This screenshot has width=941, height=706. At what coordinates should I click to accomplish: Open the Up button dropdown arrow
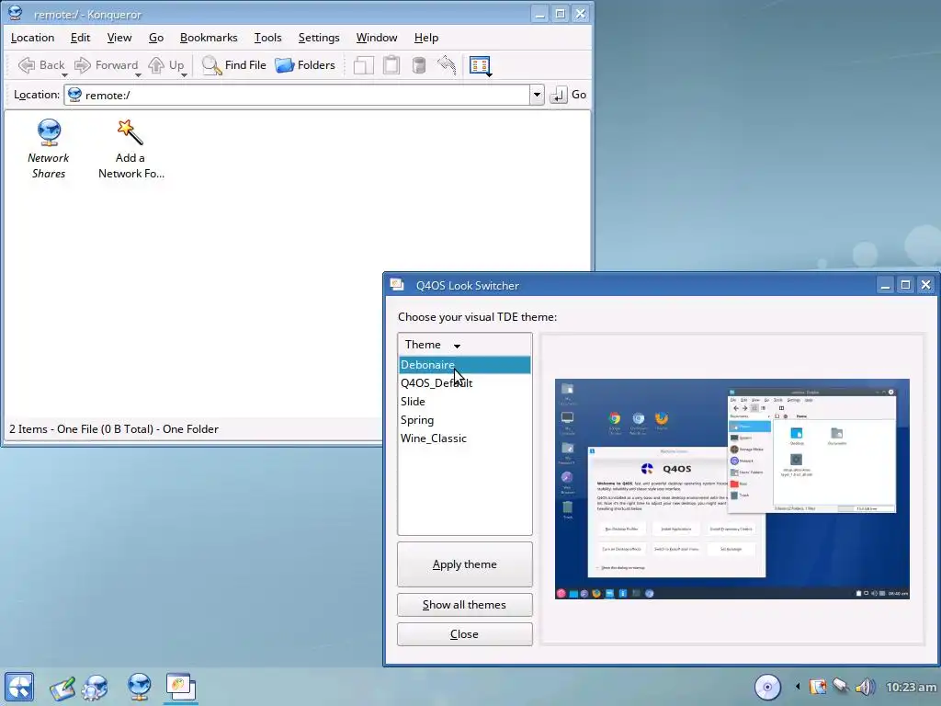point(184,75)
